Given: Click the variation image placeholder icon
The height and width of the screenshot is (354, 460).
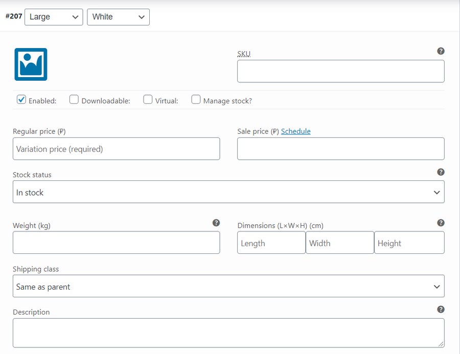Looking at the screenshot, I should pyautogui.click(x=31, y=64).
